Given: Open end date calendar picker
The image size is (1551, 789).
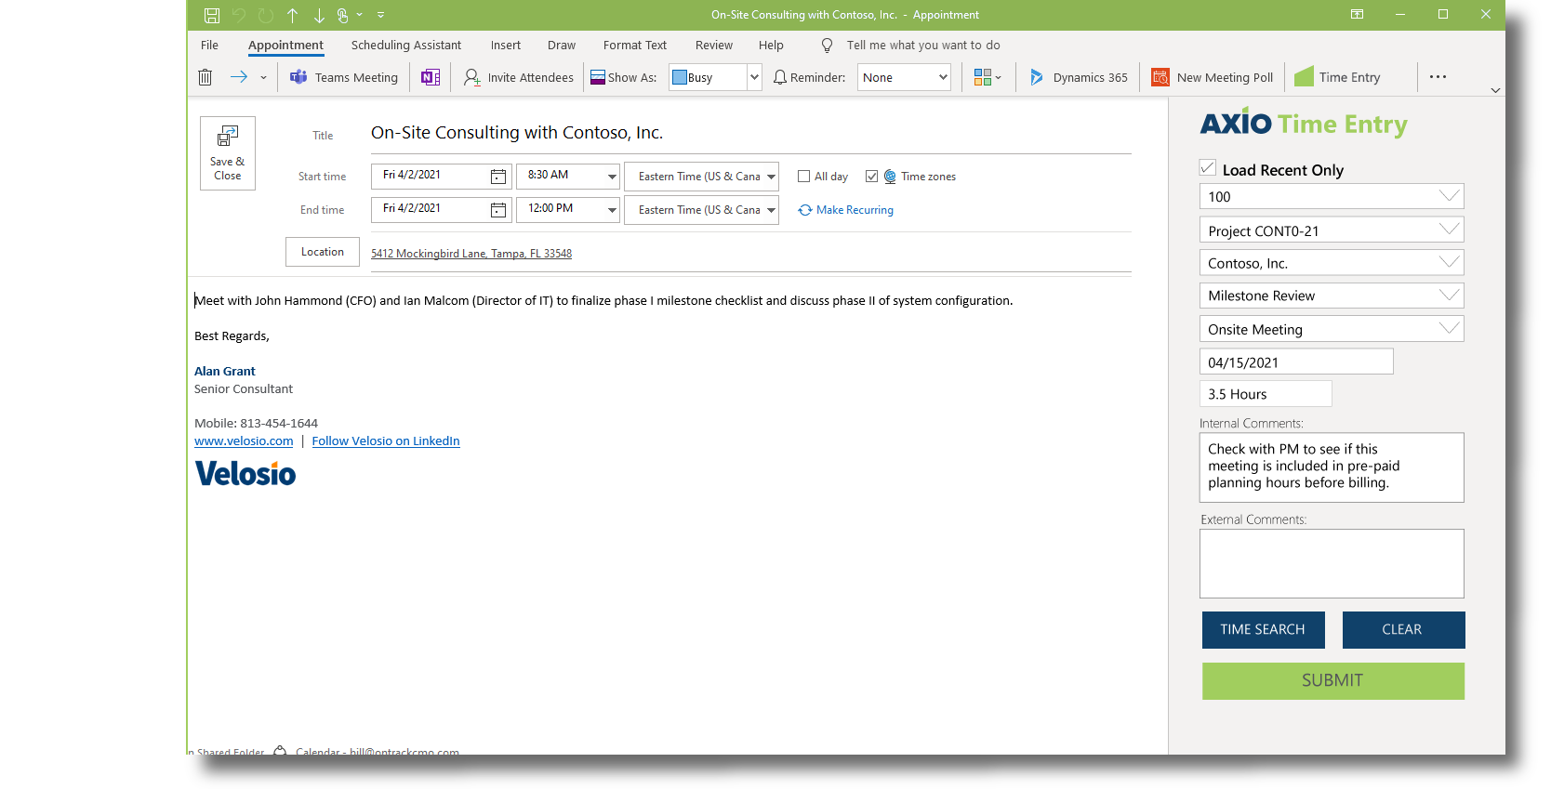Looking at the screenshot, I should [498, 210].
